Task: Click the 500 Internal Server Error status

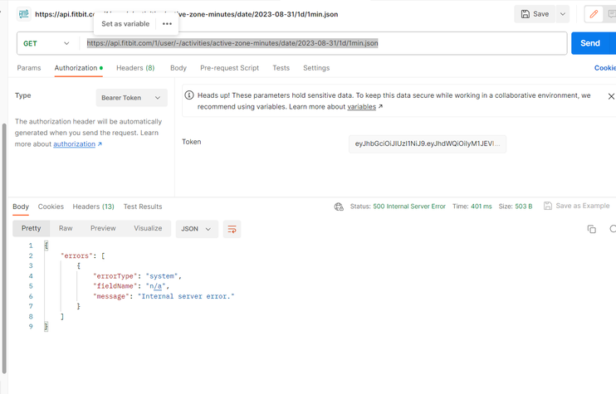Action: 409,207
